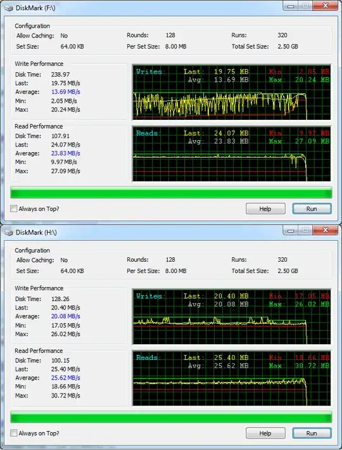342x450 pixels.
Task: Click the 25.40 MB/s last read value
Action: [x=66, y=369]
